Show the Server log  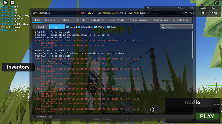coord(57,27)
